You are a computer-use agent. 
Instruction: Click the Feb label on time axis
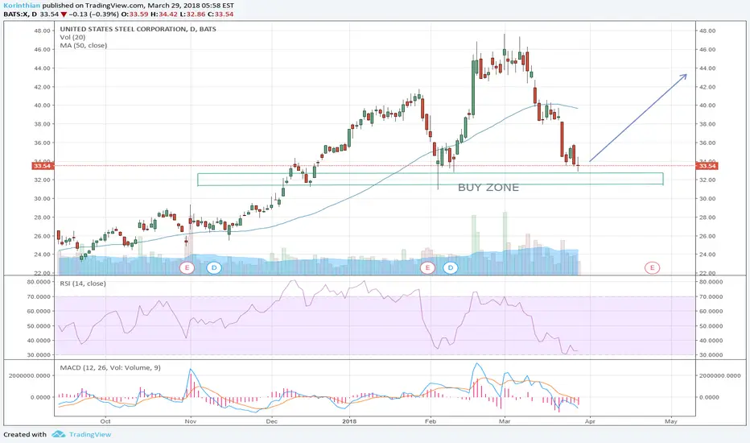click(x=431, y=421)
